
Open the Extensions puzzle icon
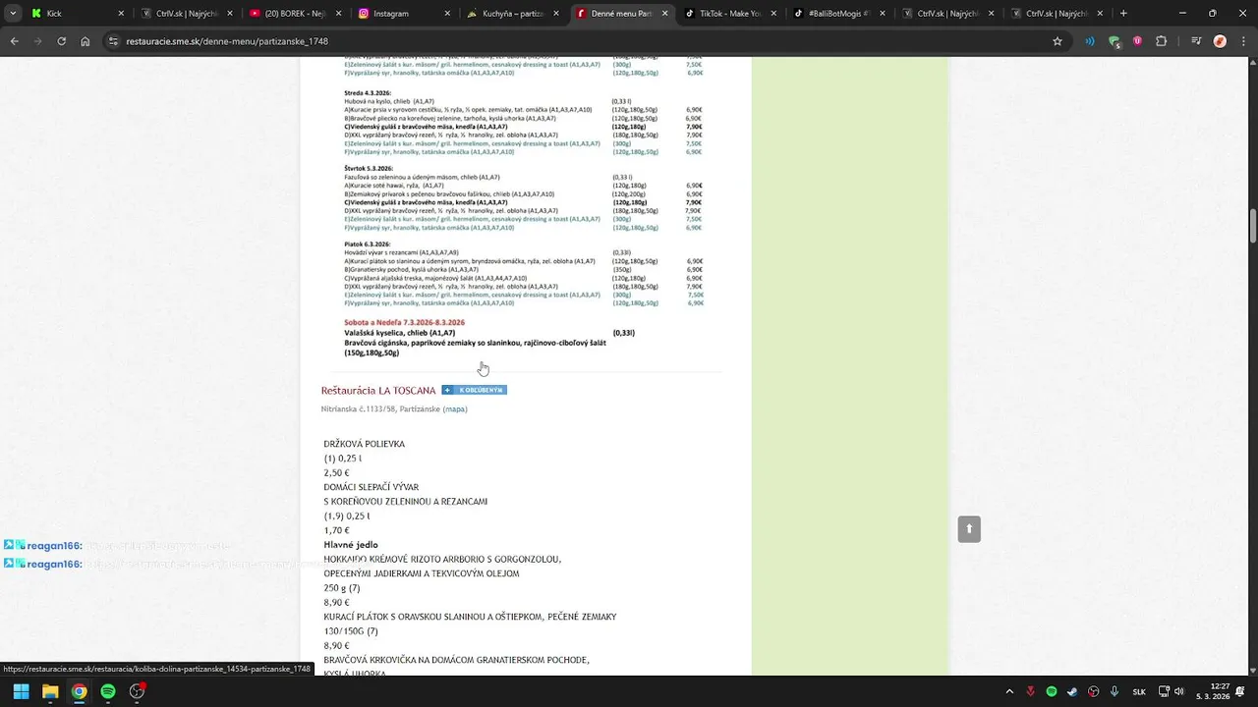1162,41
